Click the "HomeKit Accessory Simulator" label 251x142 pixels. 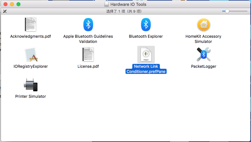pyautogui.click(x=203, y=39)
